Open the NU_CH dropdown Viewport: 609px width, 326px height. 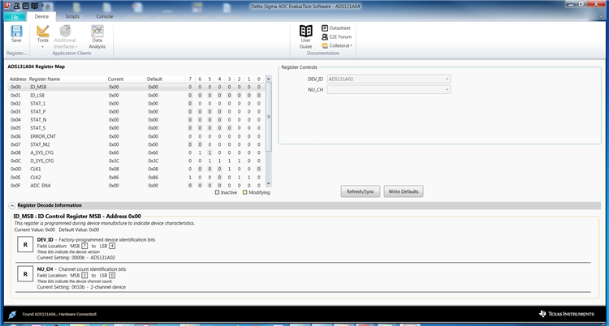point(389,90)
